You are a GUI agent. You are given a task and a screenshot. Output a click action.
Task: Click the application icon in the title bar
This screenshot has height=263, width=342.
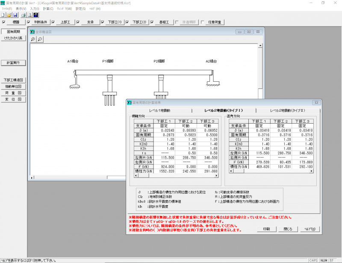3,3
